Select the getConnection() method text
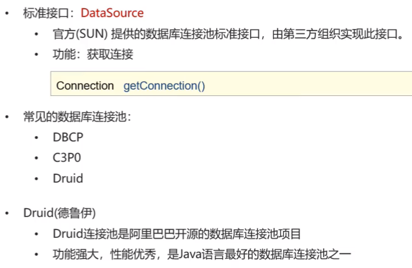412x268 pixels. click(x=164, y=86)
